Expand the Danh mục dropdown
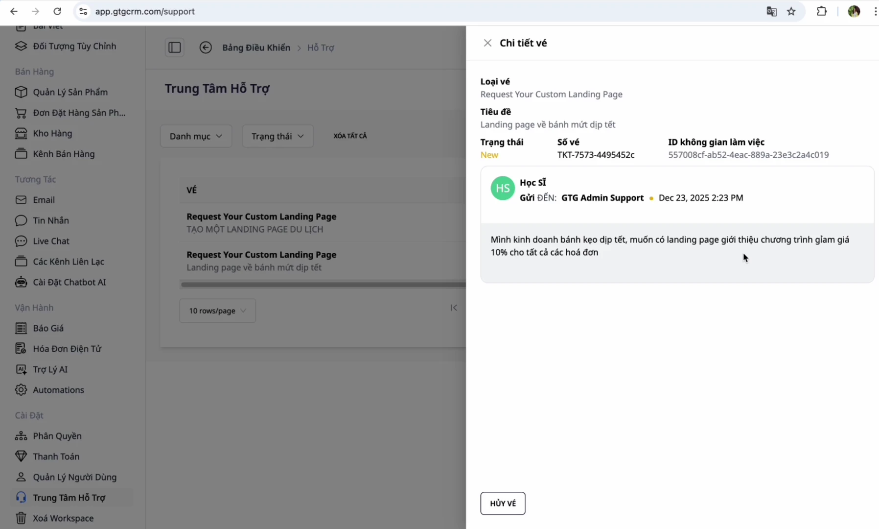The width and height of the screenshot is (879, 529). [196, 136]
